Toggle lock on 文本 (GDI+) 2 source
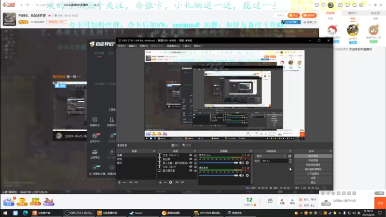 195,155
